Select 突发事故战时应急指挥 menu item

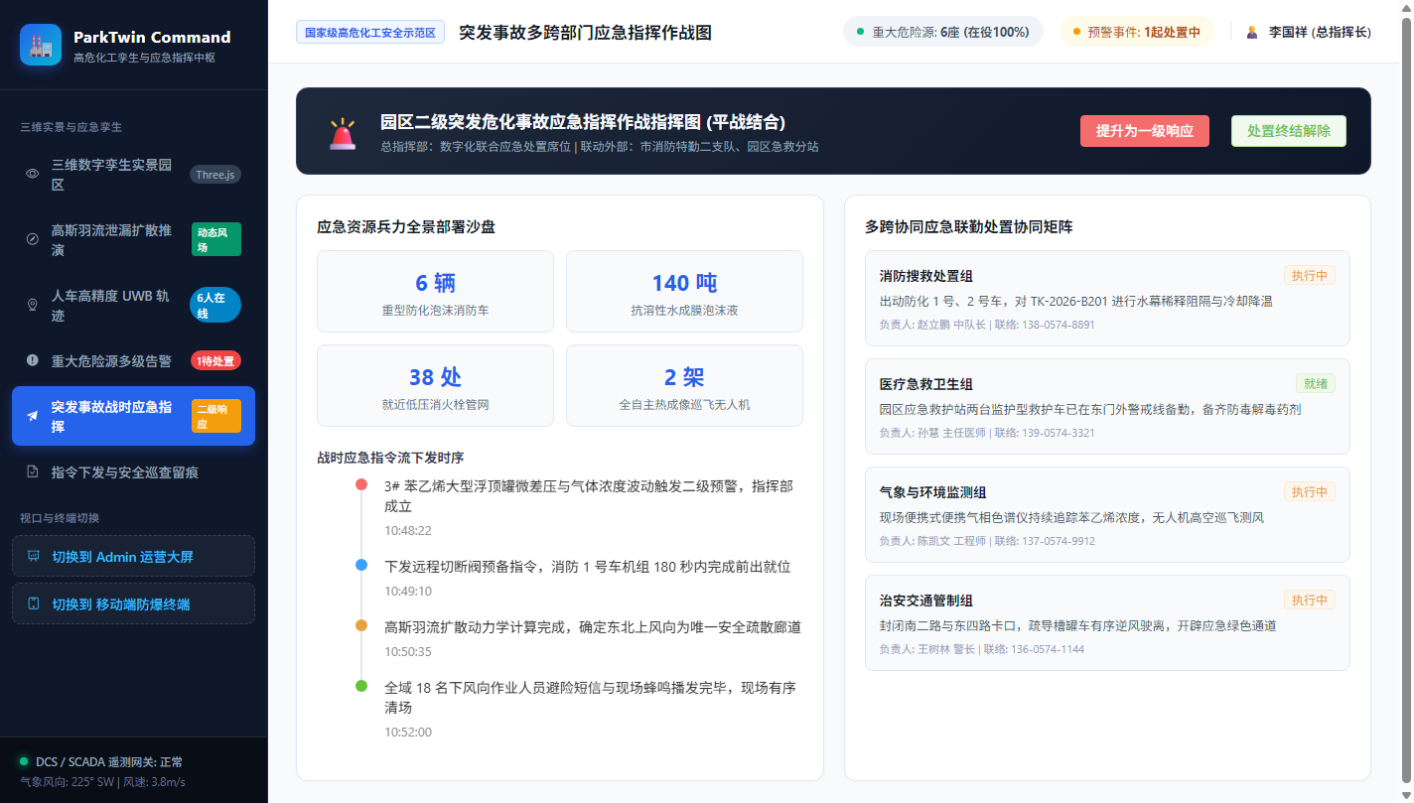click(x=133, y=416)
